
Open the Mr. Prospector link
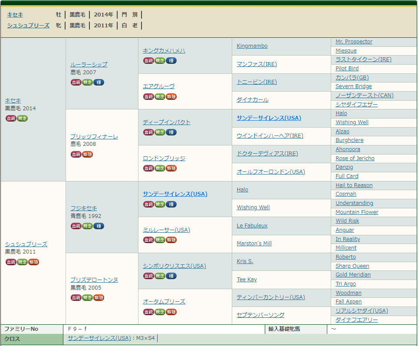(354, 42)
